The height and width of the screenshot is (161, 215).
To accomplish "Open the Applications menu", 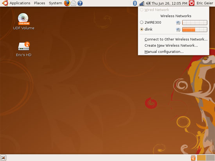I will 20,3.
